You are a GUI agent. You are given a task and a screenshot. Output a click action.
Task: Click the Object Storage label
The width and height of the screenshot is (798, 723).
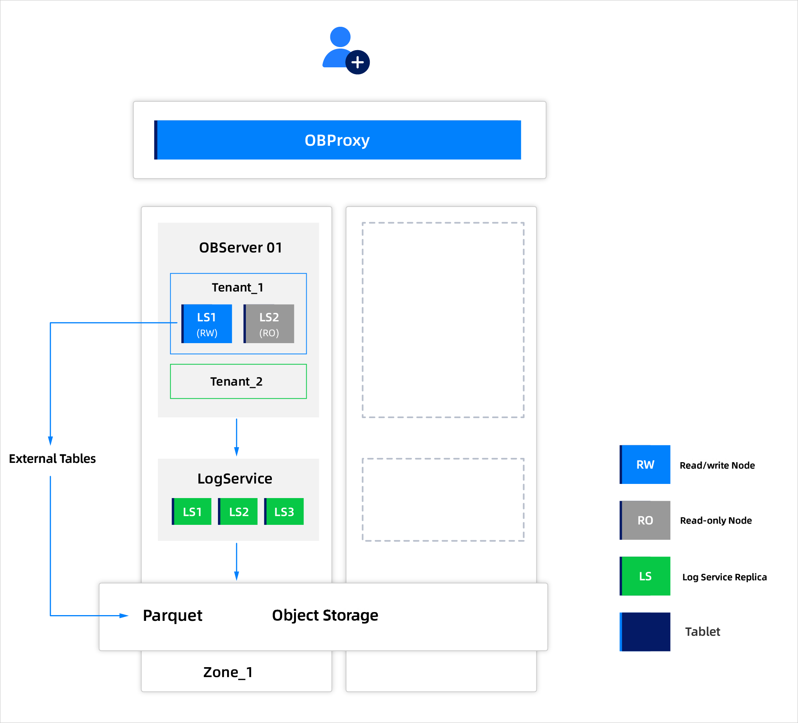[x=325, y=615]
